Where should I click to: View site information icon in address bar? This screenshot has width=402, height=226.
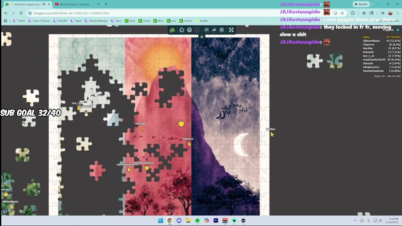30,13
